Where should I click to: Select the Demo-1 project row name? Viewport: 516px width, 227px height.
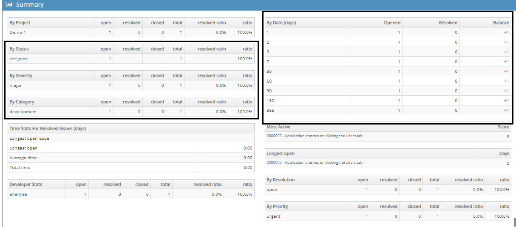(18, 32)
